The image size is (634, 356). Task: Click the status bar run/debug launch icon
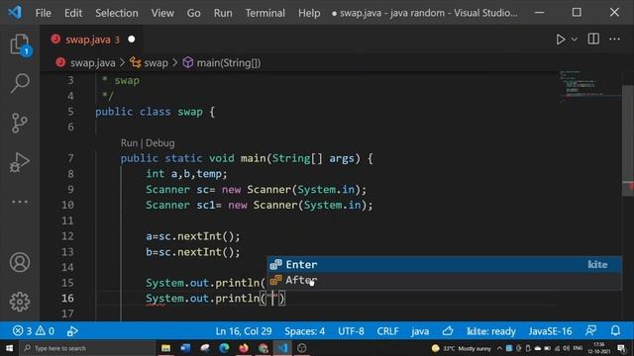tap(72, 331)
